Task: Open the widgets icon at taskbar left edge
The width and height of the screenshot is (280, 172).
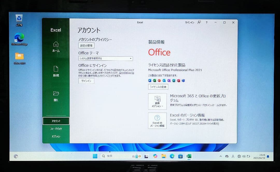Action: (16, 156)
